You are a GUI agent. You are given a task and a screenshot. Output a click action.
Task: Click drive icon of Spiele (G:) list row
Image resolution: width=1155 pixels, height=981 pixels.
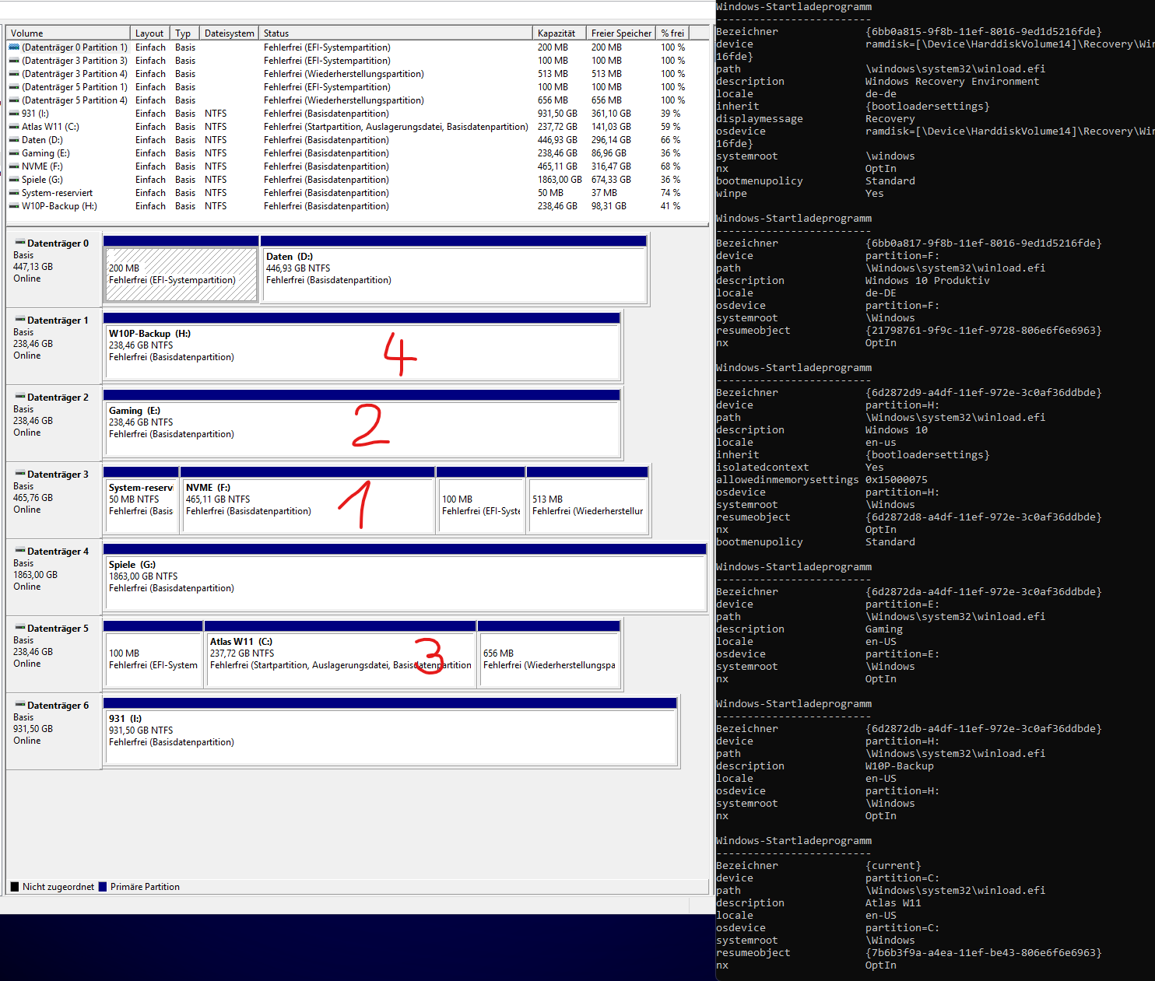[14, 180]
